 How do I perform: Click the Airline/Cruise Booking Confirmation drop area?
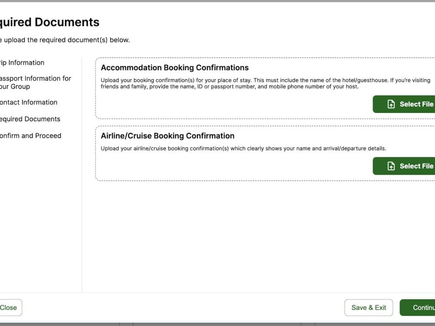234,166
